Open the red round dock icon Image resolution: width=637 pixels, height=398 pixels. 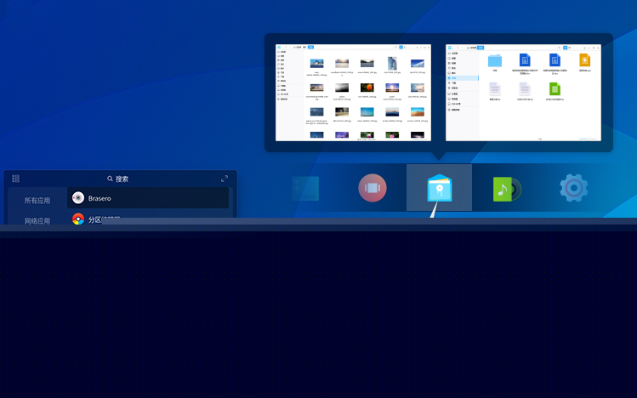[373, 188]
